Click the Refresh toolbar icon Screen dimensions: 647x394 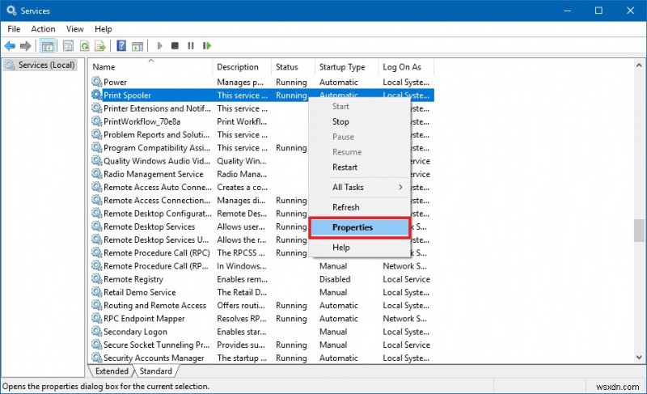[x=85, y=46]
